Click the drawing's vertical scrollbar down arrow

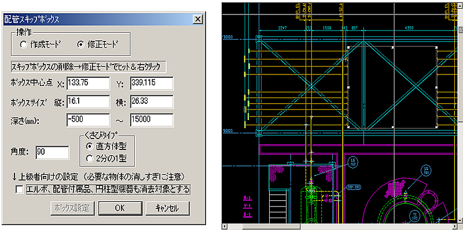[459, 219]
